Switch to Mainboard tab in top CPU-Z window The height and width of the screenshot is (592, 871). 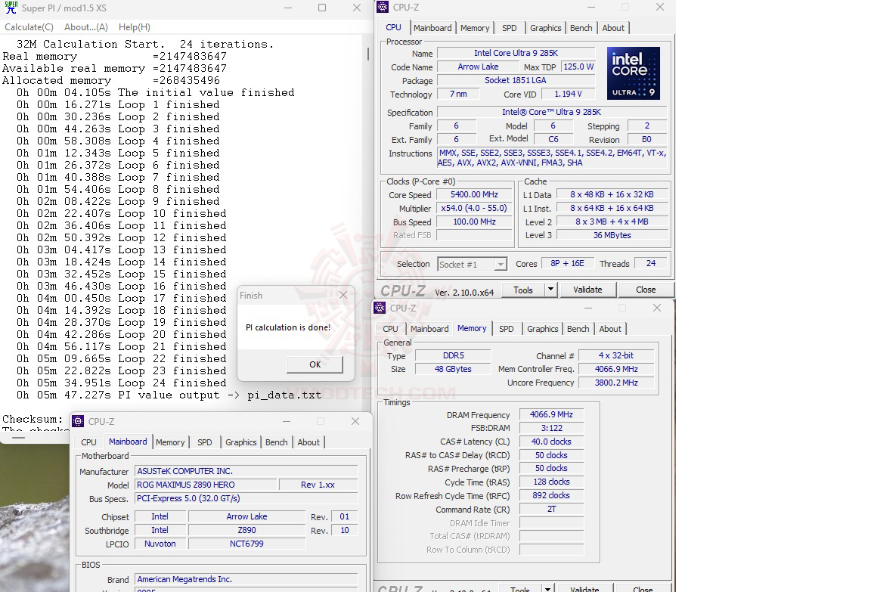click(432, 28)
